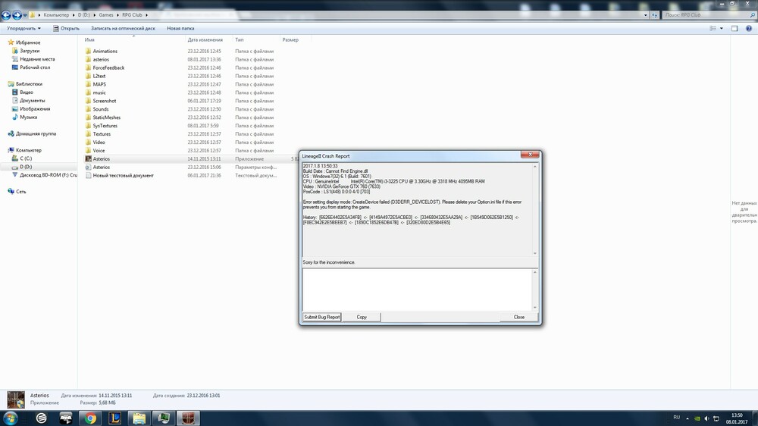Open the ForceFeedback folder
The image size is (758, 426).
(x=108, y=67)
